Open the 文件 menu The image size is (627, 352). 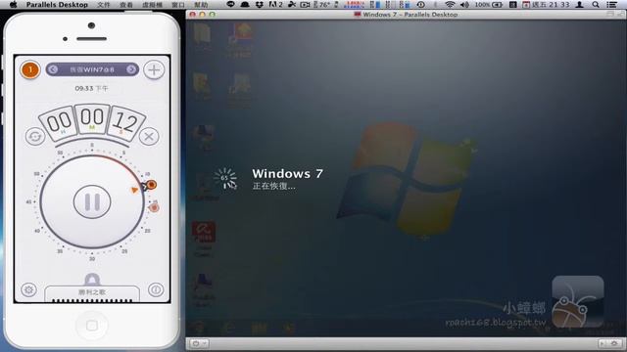tap(104, 5)
